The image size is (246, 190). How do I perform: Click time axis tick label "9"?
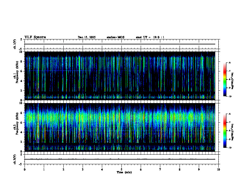click(x=199, y=170)
